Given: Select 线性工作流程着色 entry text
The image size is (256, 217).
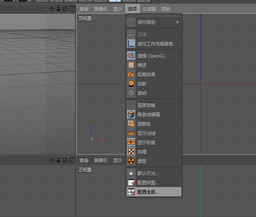Looking at the screenshot, I should pos(155,44).
